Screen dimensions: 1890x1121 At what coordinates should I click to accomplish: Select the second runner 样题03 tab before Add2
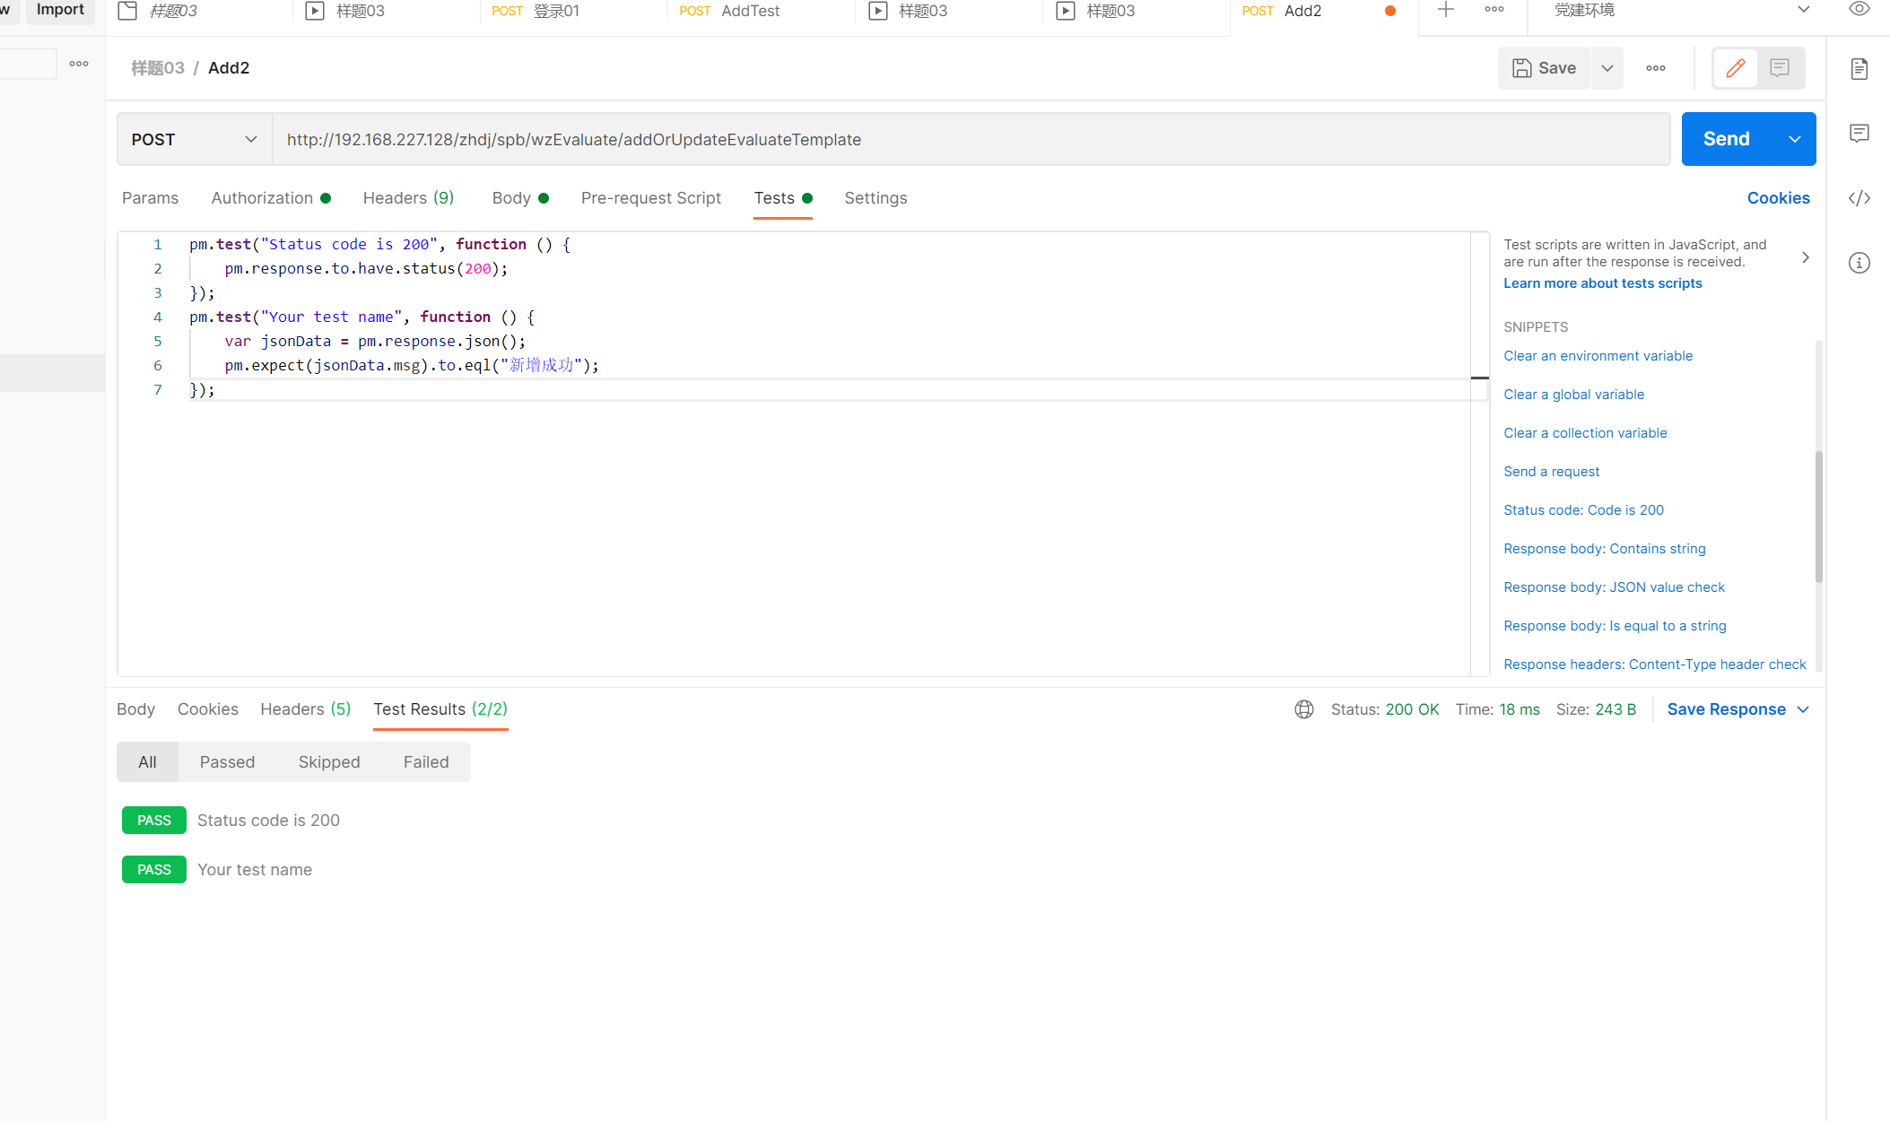click(1136, 11)
